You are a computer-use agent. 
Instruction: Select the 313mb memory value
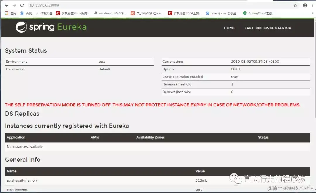click(201, 180)
